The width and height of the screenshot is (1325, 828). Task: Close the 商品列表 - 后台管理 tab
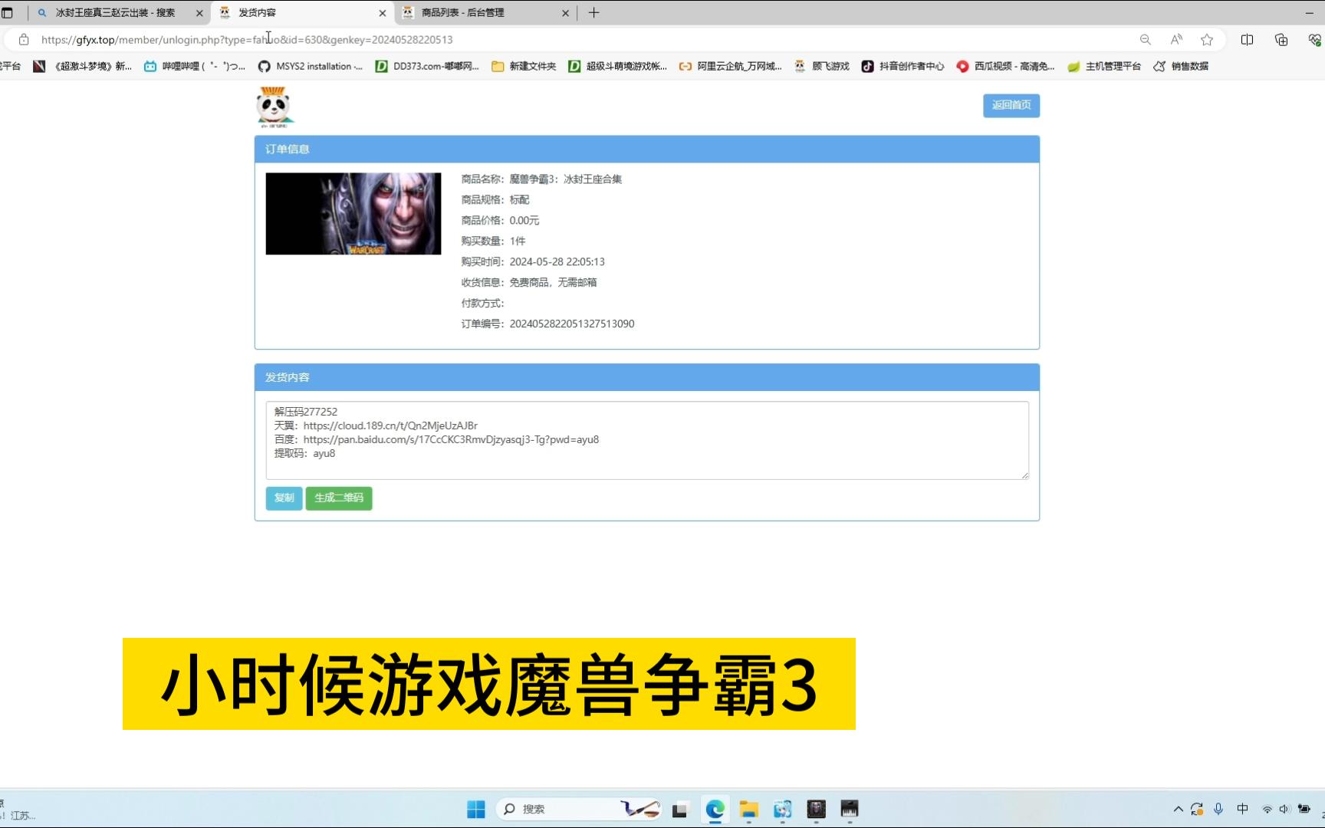coord(565,13)
